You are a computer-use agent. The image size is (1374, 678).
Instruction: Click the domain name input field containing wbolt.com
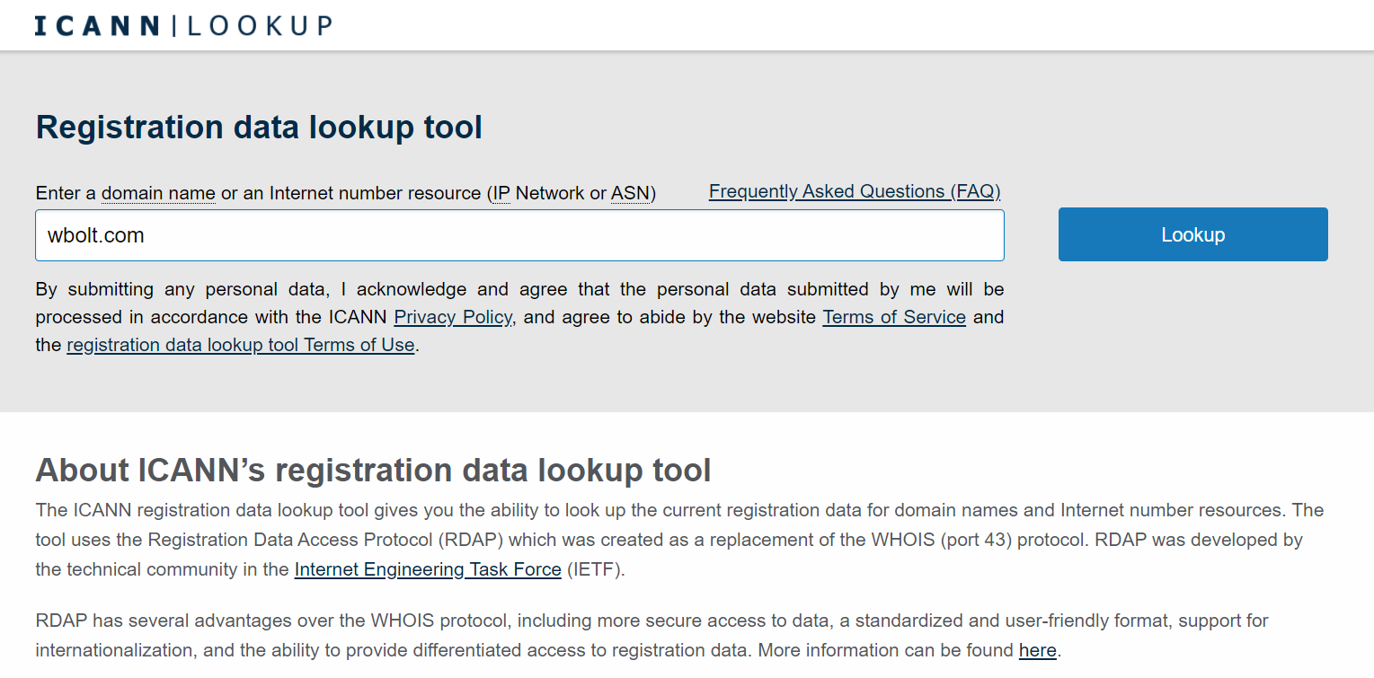pos(519,235)
